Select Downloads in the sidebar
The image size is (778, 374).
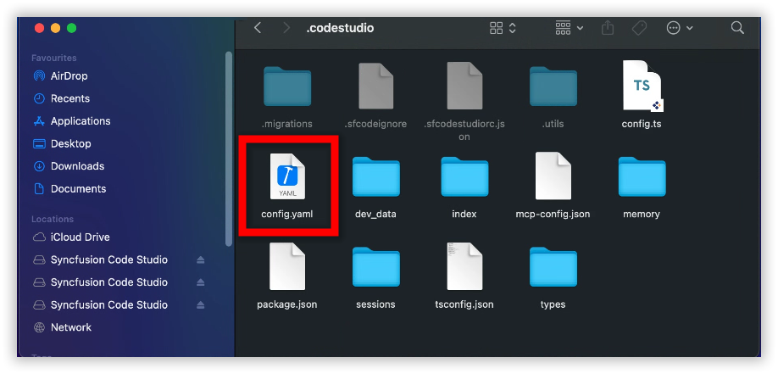[77, 166]
